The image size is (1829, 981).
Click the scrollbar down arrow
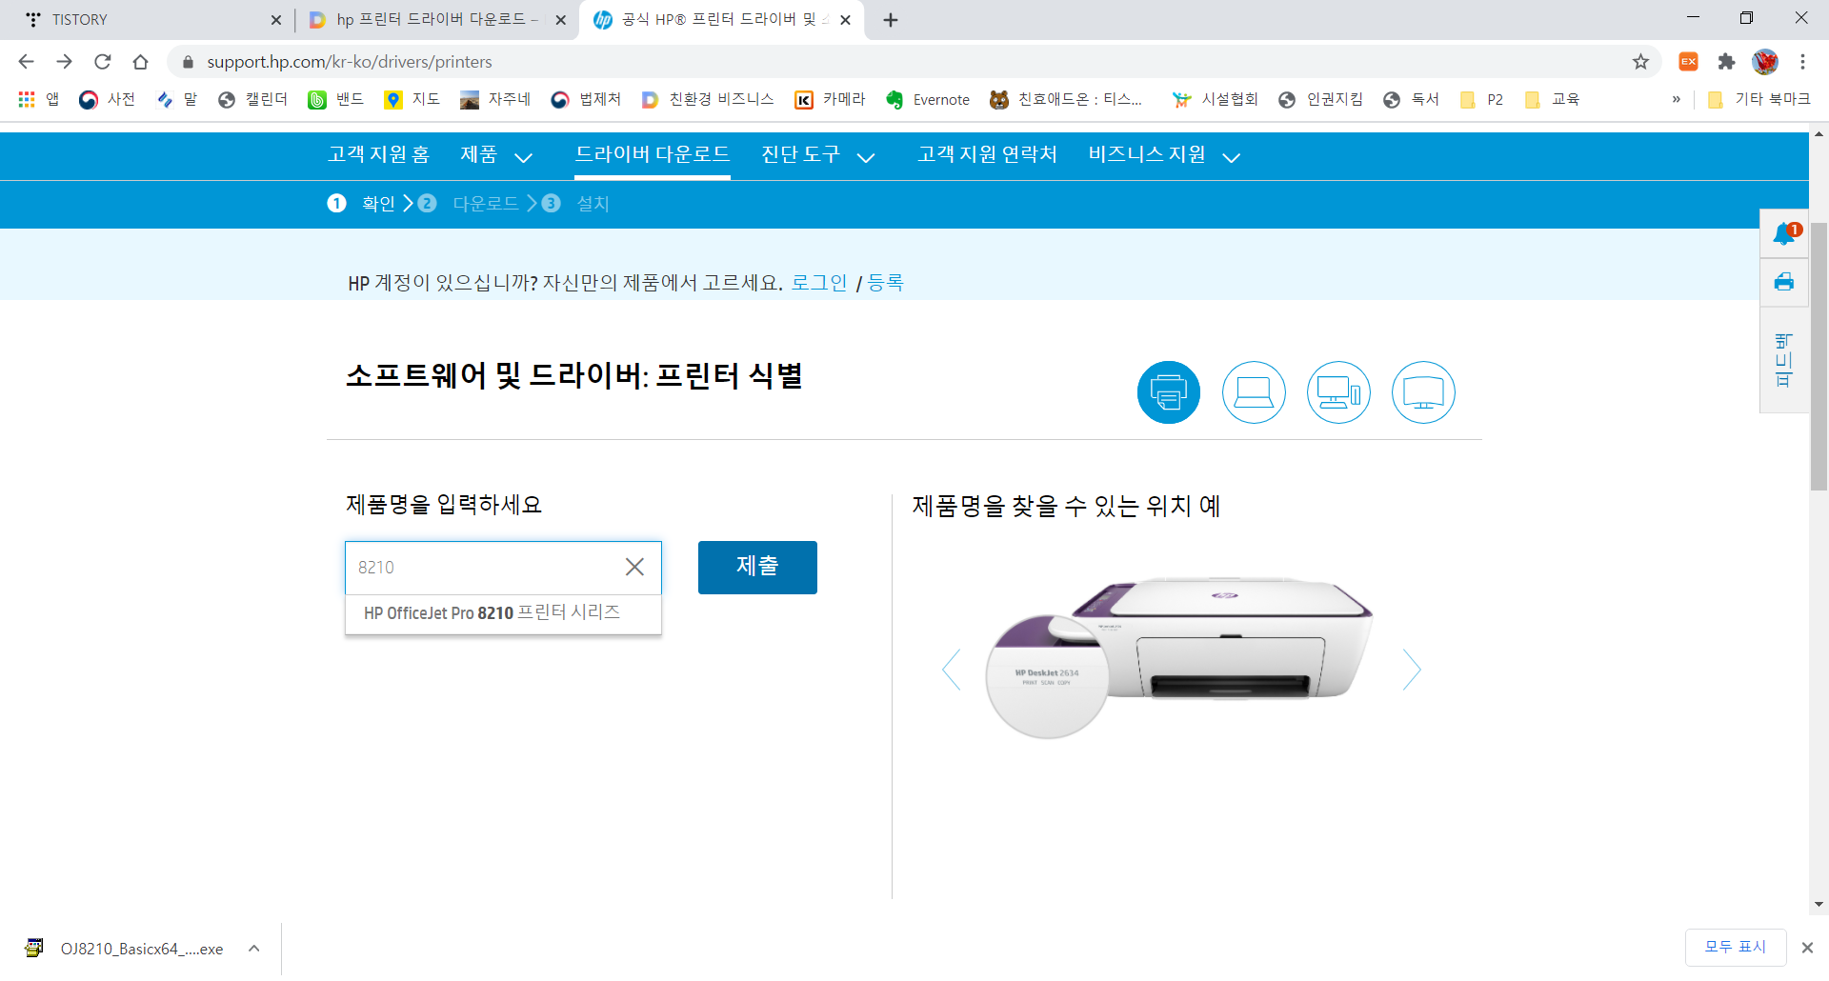(x=1819, y=904)
